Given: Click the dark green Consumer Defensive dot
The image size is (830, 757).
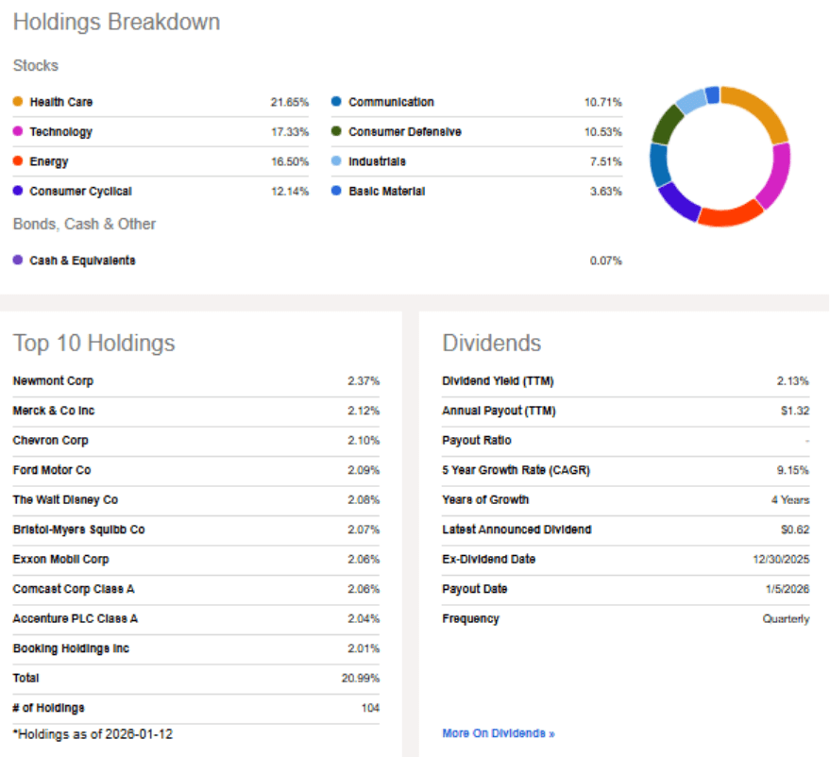Looking at the screenshot, I should click(x=336, y=130).
